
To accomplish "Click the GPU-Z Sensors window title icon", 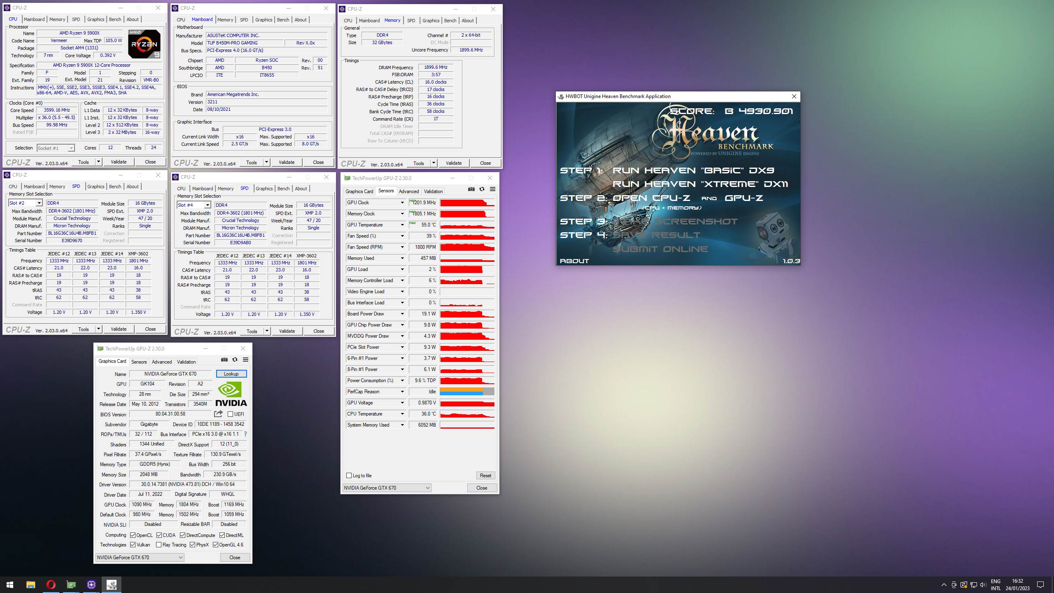I will [x=347, y=178].
